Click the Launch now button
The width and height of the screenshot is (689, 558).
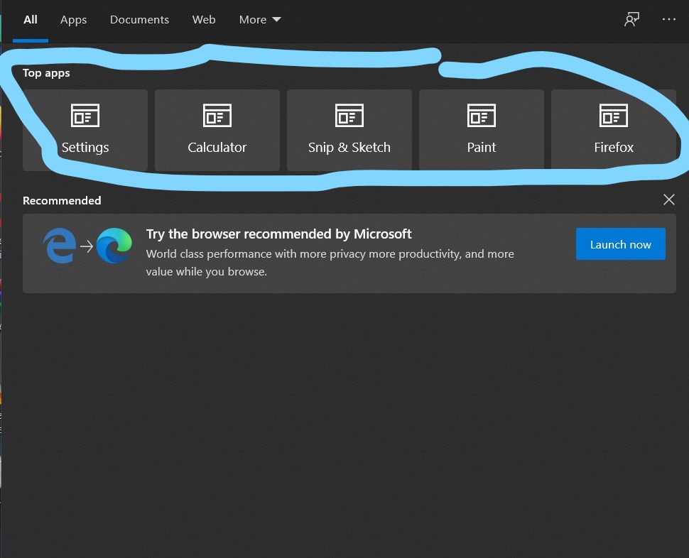coord(620,244)
